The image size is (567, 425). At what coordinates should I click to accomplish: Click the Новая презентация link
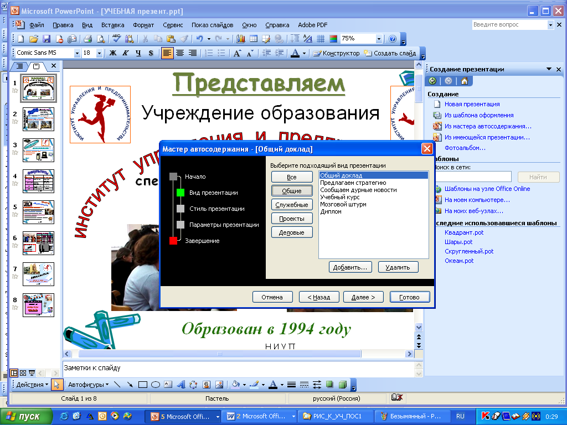(x=472, y=104)
